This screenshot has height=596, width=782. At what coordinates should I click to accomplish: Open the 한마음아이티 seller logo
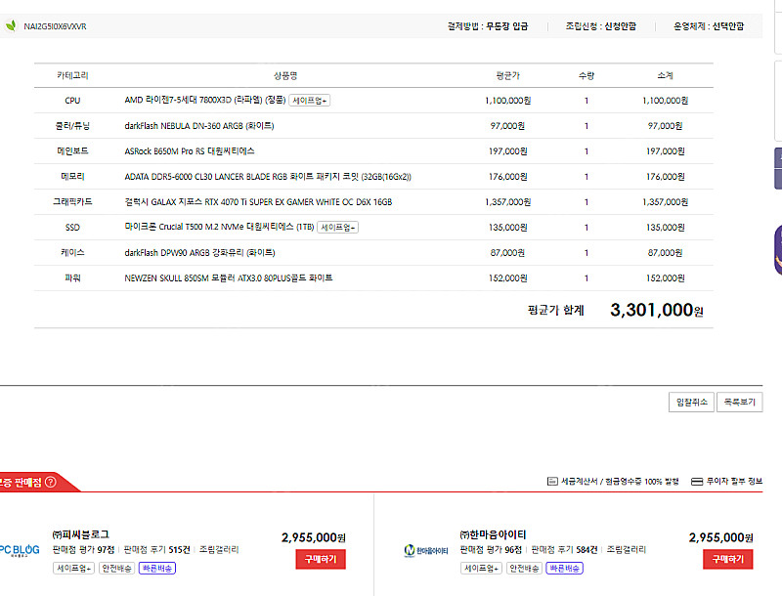426,550
